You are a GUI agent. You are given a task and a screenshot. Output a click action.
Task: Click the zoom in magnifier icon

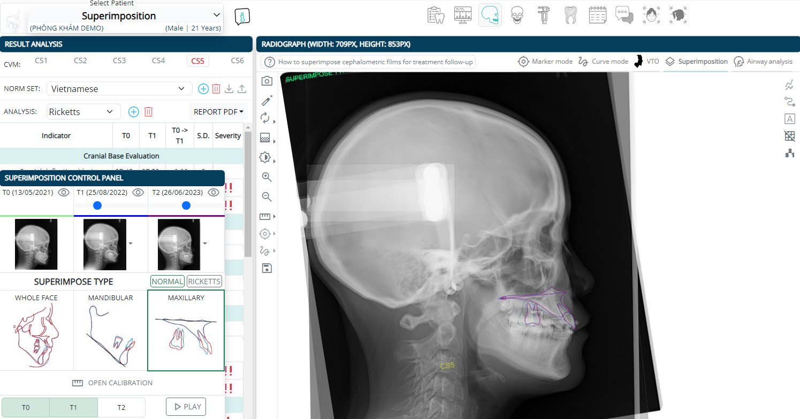coord(266,177)
